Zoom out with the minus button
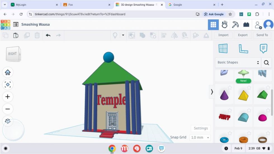This screenshot has height=154, width=274. pos(8,109)
